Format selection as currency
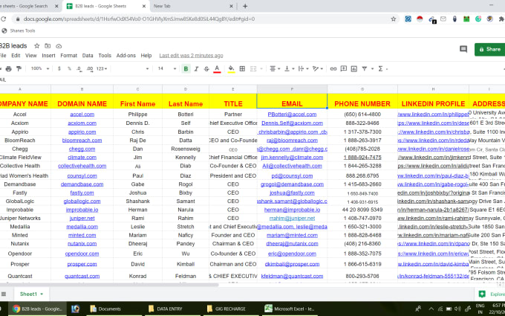The width and height of the screenshot is (505, 316). tap(59, 68)
